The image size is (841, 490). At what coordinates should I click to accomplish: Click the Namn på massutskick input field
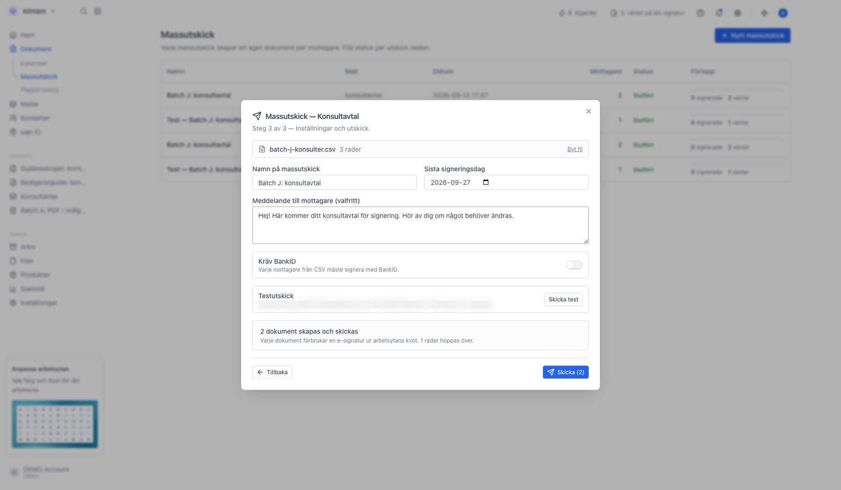click(335, 182)
